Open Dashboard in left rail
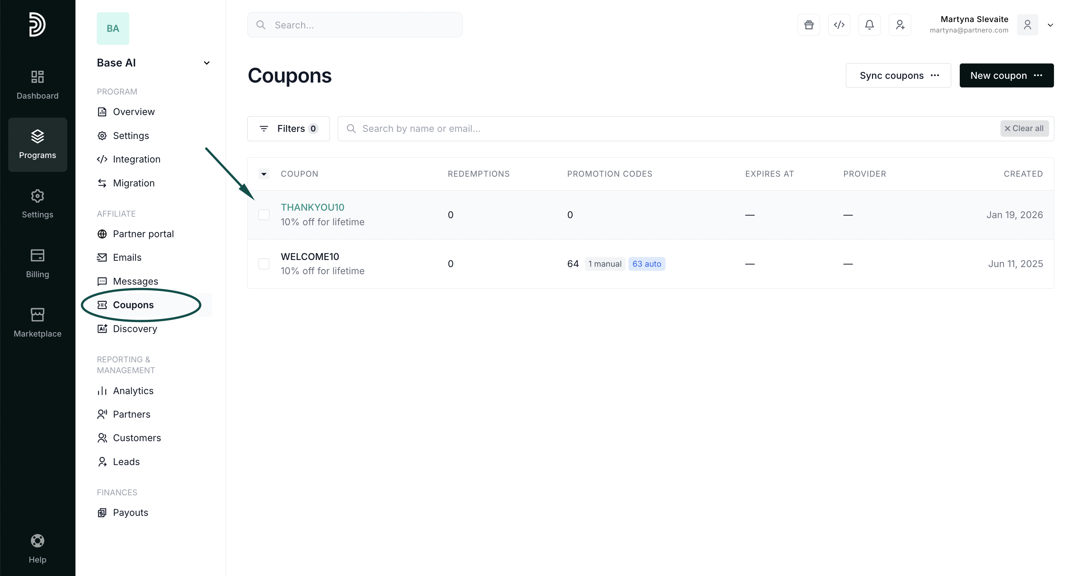 [37, 85]
